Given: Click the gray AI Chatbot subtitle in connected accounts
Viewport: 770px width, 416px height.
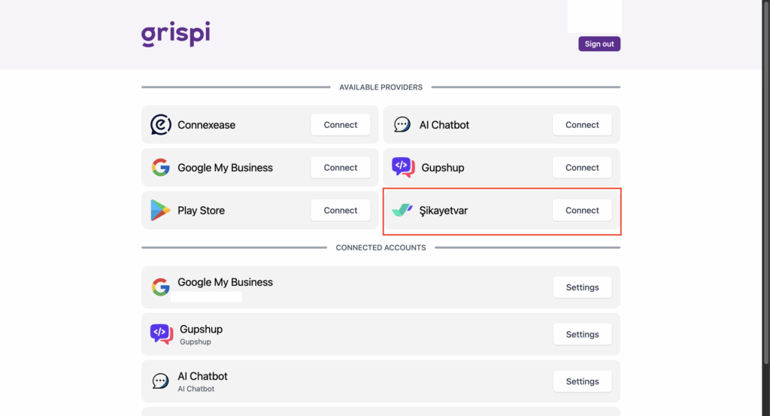Looking at the screenshot, I should (x=196, y=389).
